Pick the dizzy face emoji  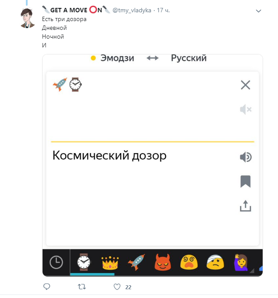tap(189, 262)
